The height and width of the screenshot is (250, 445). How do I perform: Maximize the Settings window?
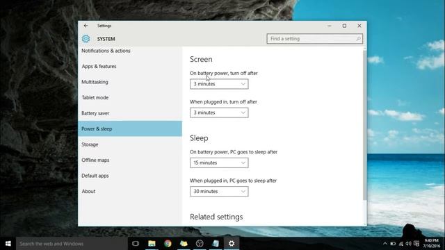[x=344, y=26]
